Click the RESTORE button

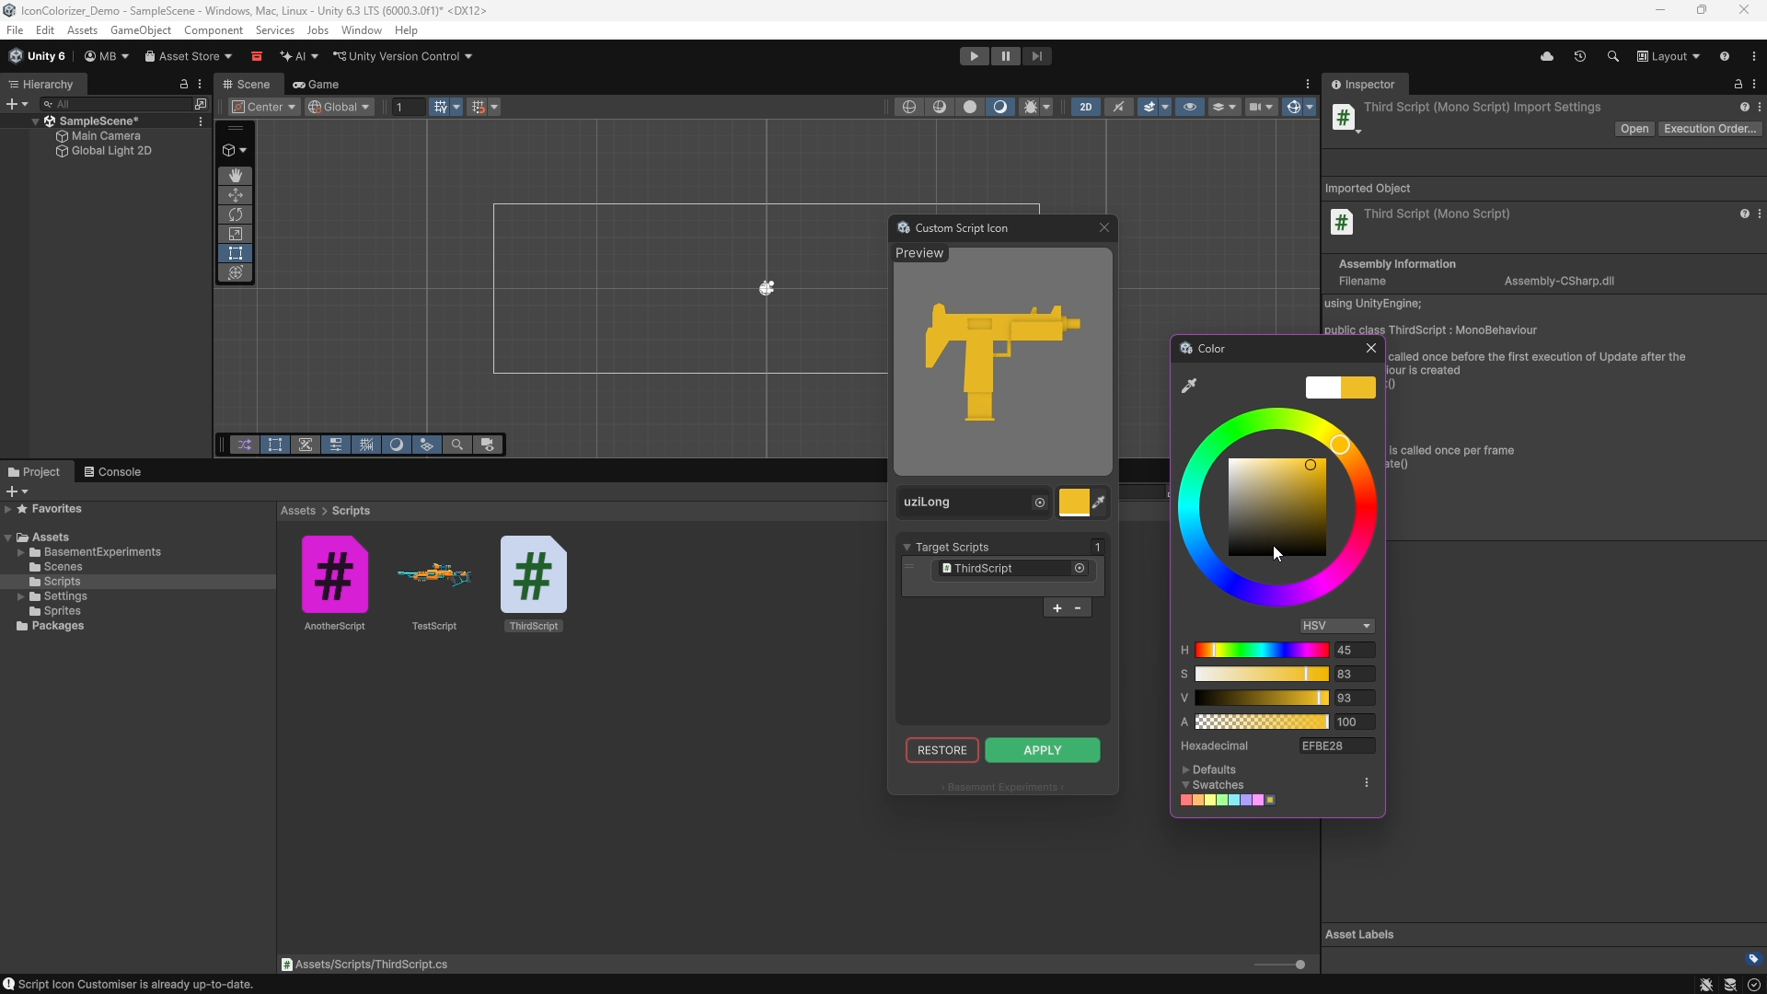[941, 750]
